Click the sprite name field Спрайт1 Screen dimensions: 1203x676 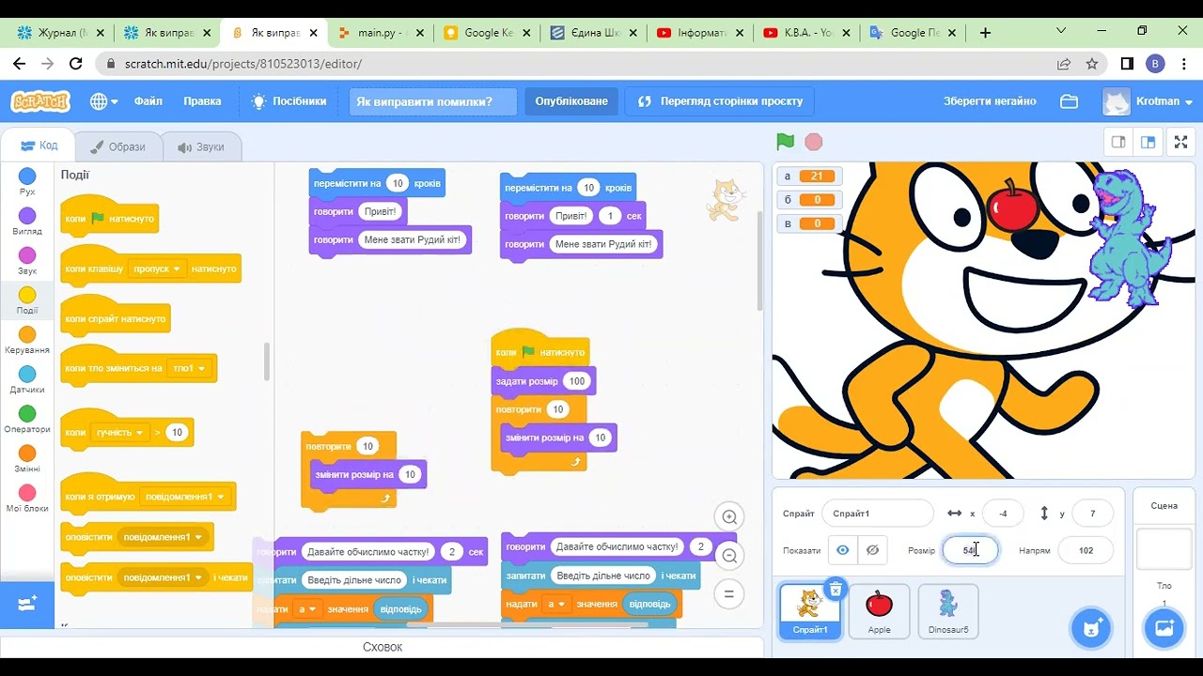point(877,514)
